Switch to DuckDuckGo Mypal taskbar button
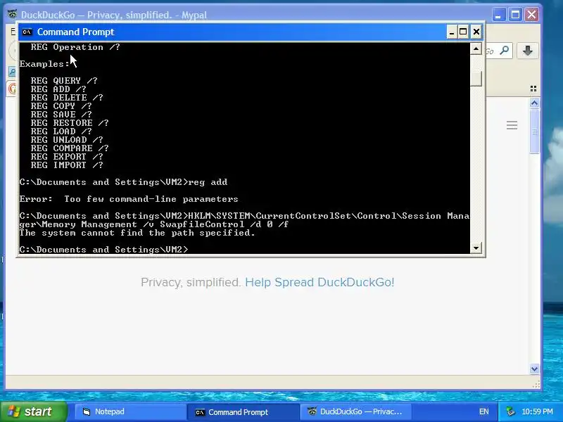This screenshot has height=422, width=563. [355, 411]
